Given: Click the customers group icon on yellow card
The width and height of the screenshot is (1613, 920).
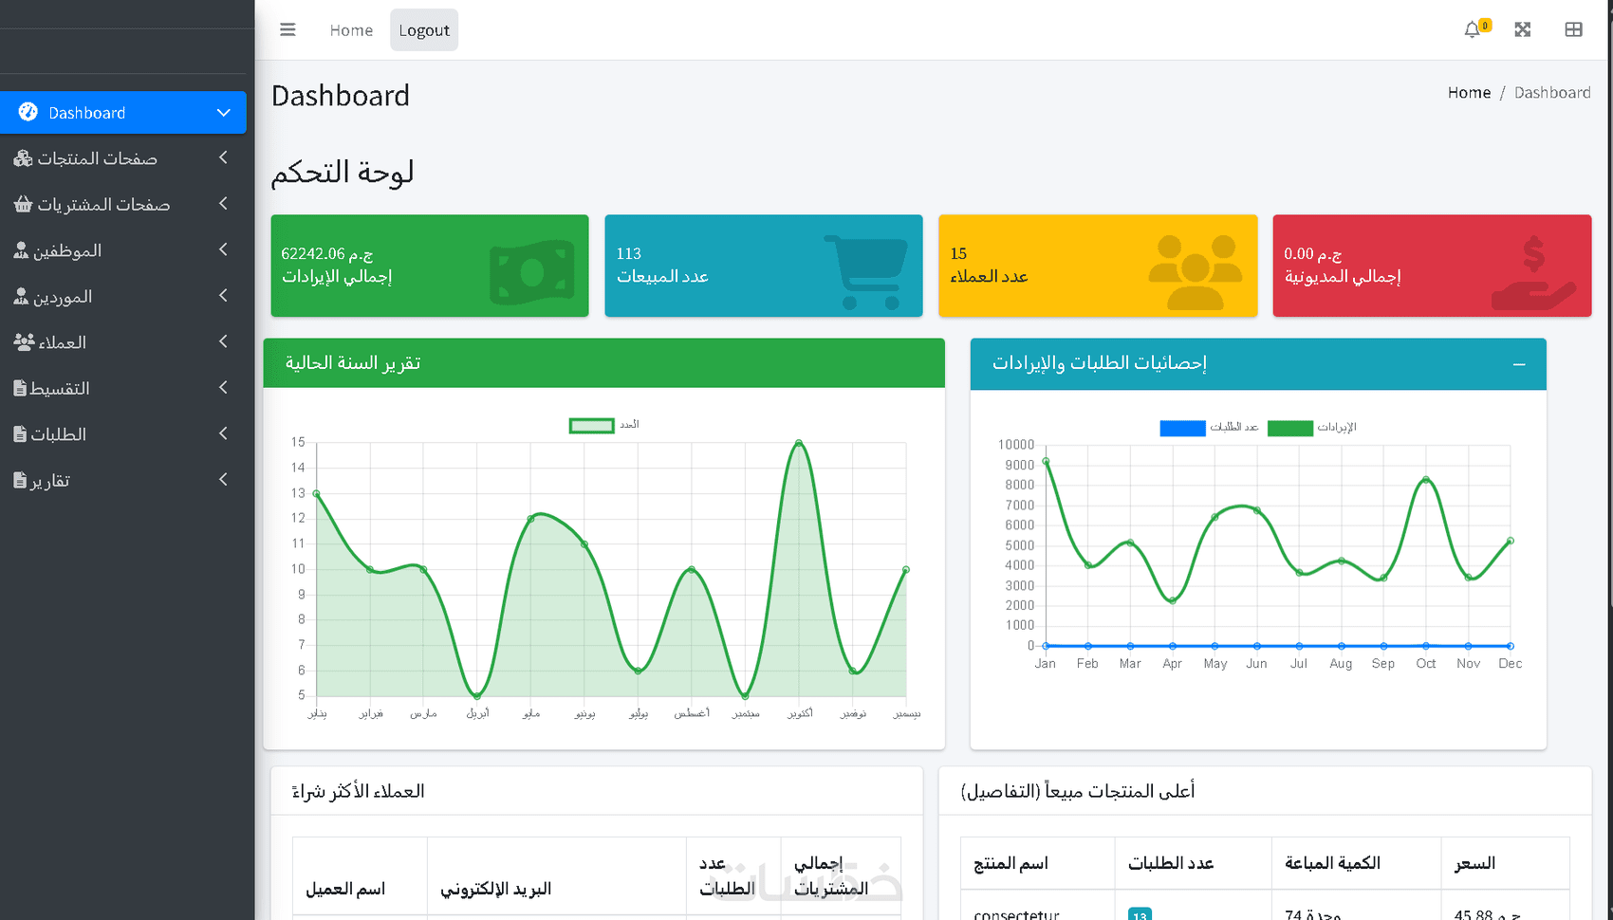Looking at the screenshot, I should 1196,272.
